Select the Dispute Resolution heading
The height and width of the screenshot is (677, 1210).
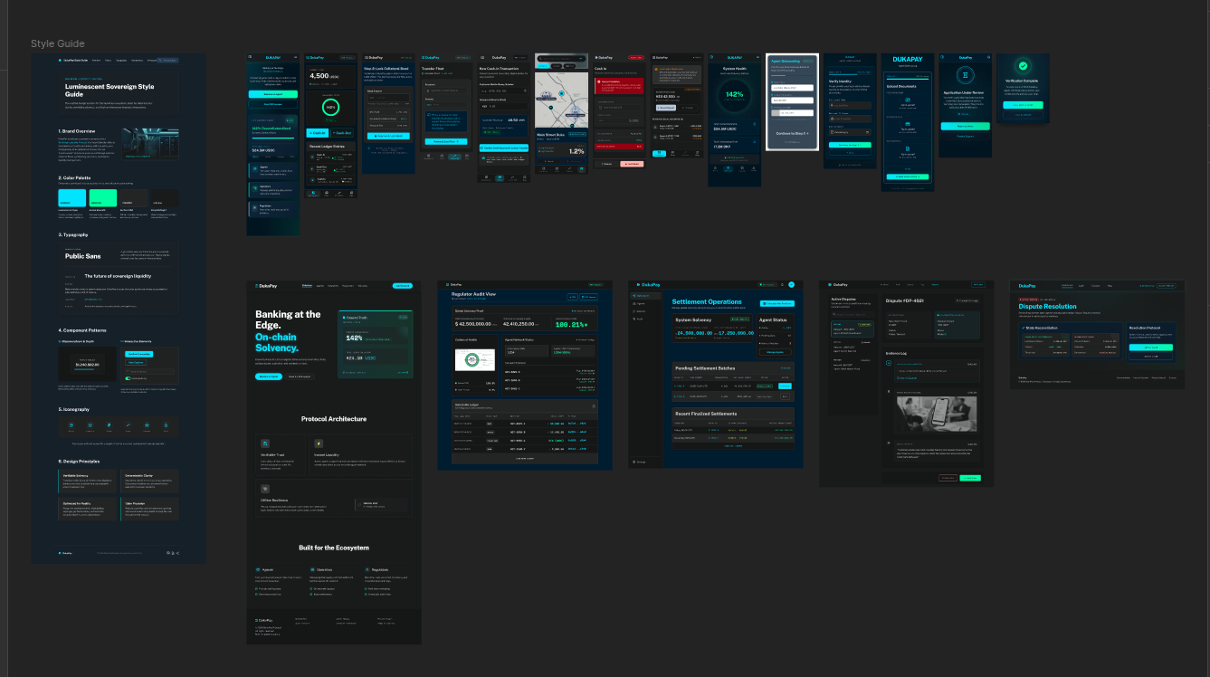1048,307
